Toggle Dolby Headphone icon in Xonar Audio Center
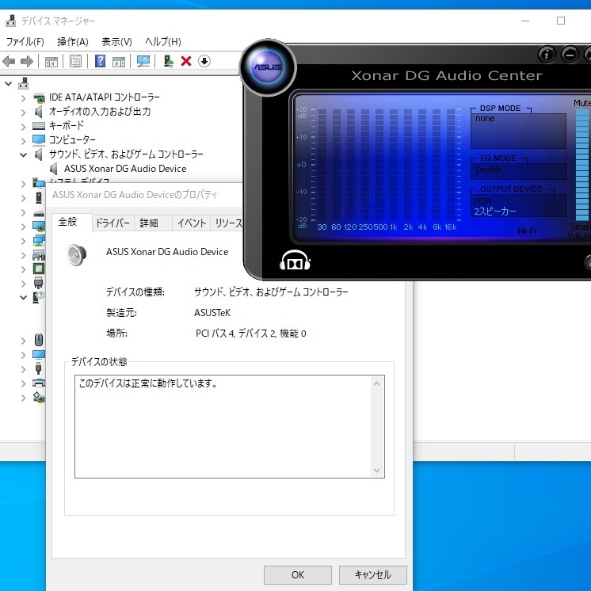Image resolution: width=591 pixels, height=591 pixels. [295, 261]
